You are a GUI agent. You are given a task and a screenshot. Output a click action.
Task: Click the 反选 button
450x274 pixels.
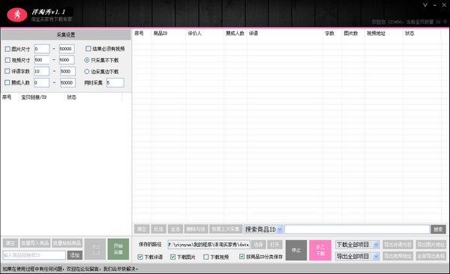click(158, 229)
